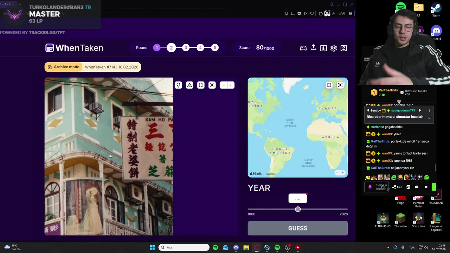This screenshot has width=450, height=253.
Task: Open the gamepad game modes icon
Action: click(x=303, y=48)
